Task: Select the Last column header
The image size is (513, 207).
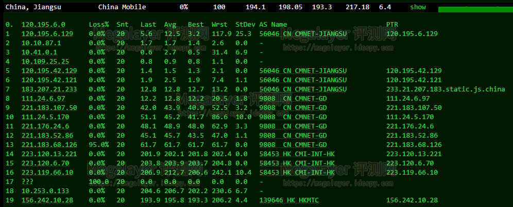Action: (x=148, y=25)
